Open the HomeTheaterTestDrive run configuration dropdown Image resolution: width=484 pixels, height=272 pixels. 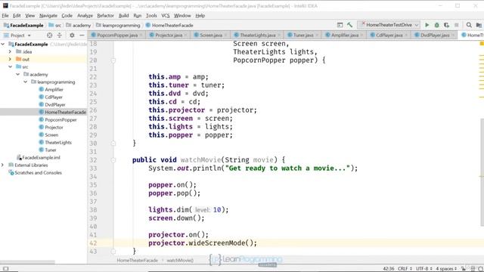click(389, 25)
